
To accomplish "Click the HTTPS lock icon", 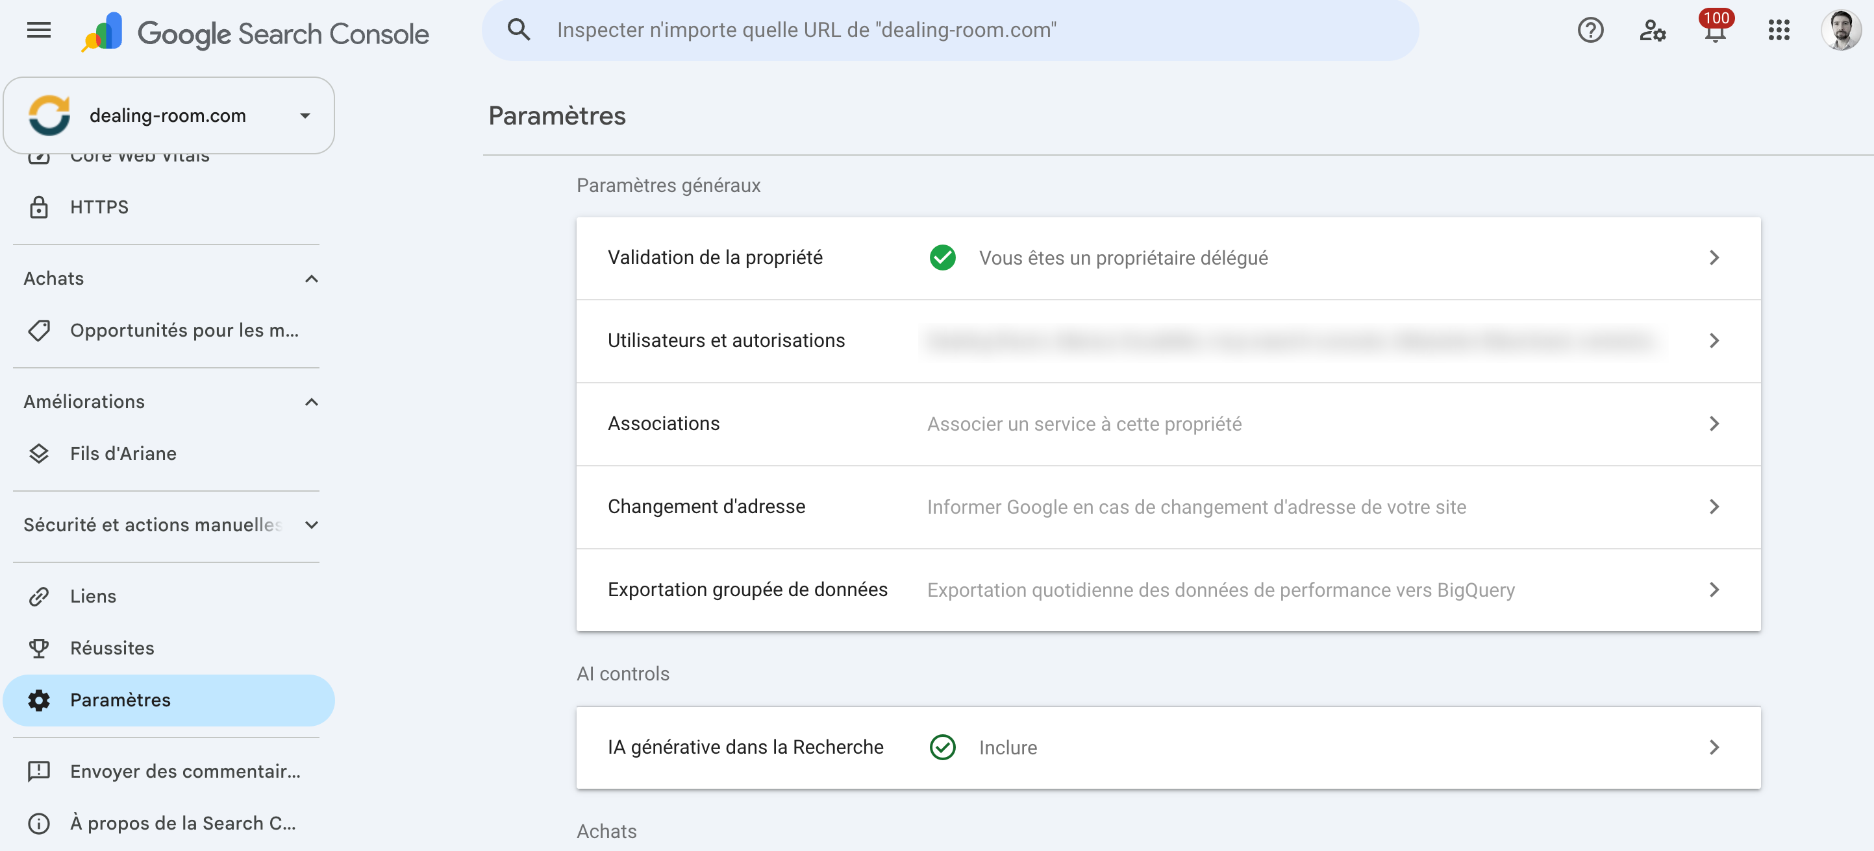I will 38,208.
